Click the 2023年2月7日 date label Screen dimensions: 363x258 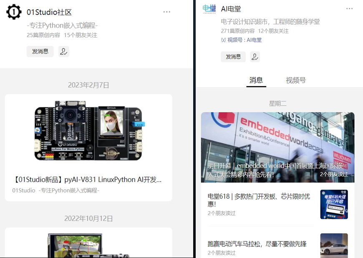coord(88,85)
